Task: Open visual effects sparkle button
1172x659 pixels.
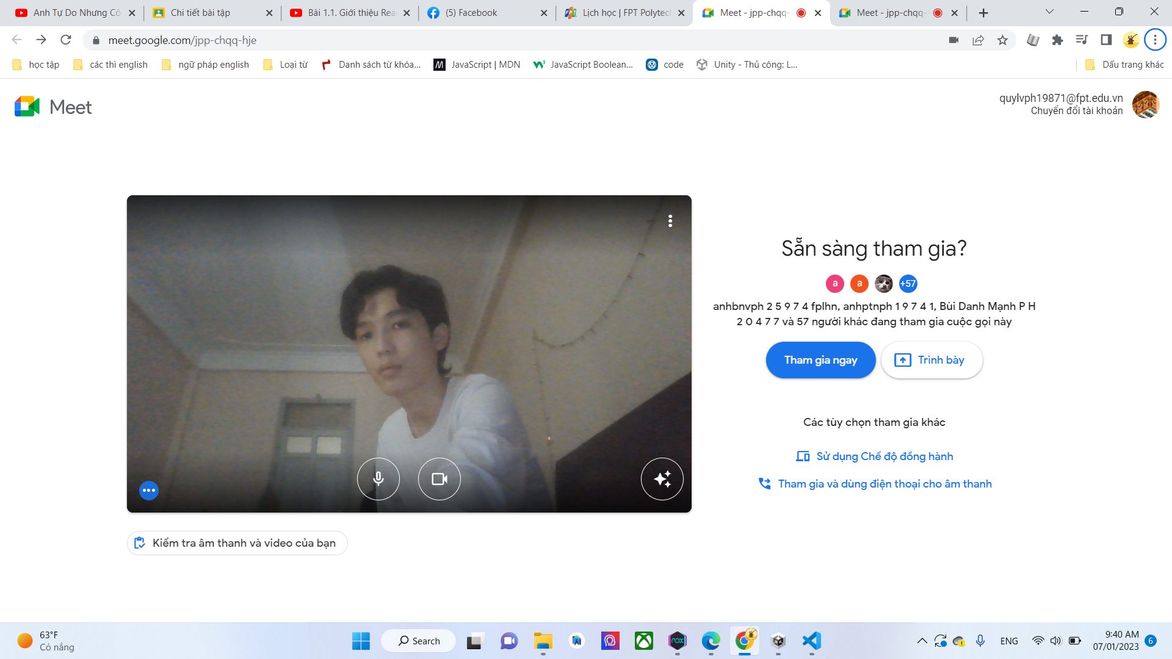Action: tap(662, 479)
